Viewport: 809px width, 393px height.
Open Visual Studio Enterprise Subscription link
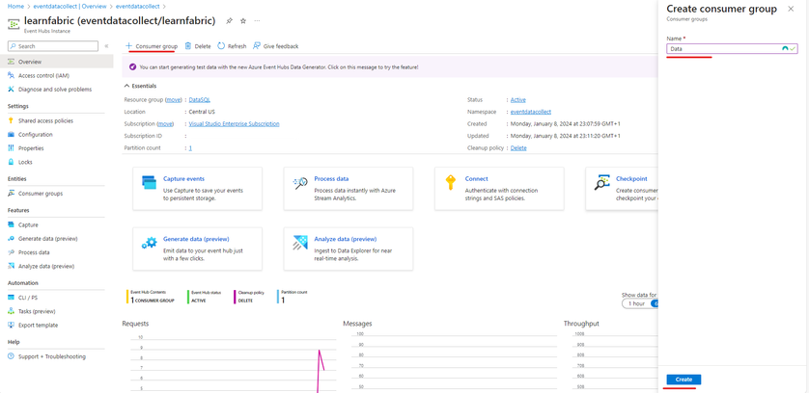pyautogui.click(x=235, y=124)
